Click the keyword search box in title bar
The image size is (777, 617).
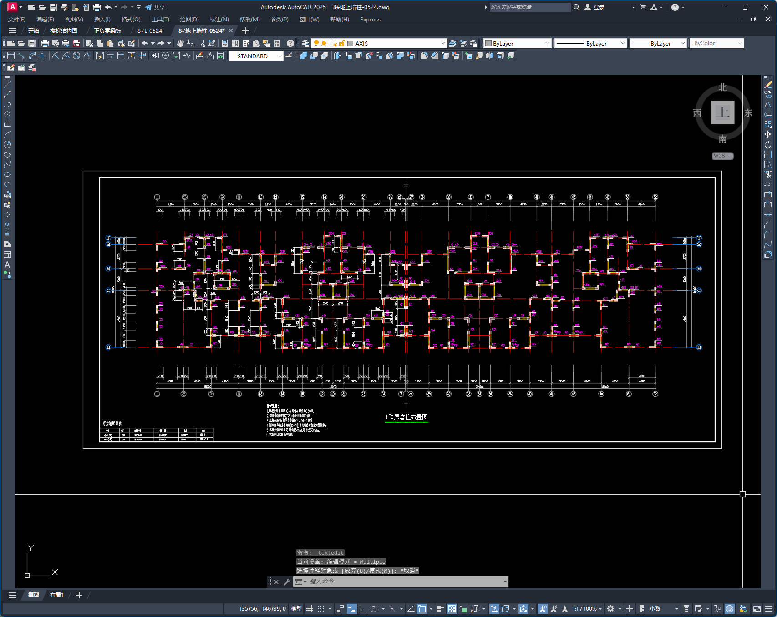pyautogui.click(x=529, y=7)
